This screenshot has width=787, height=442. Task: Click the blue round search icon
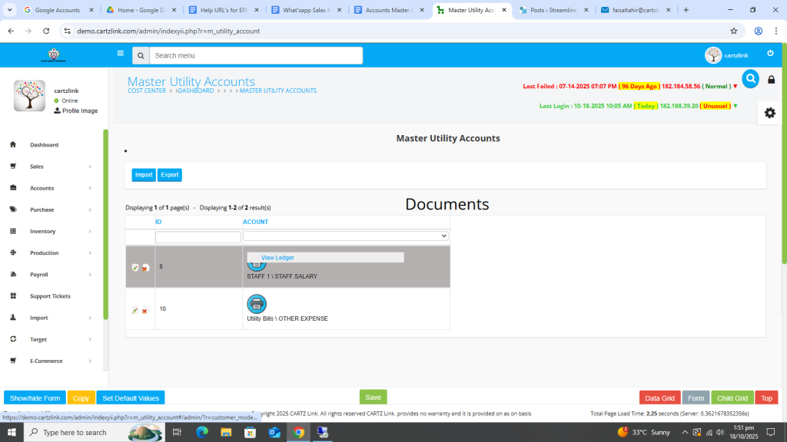(750, 78)
